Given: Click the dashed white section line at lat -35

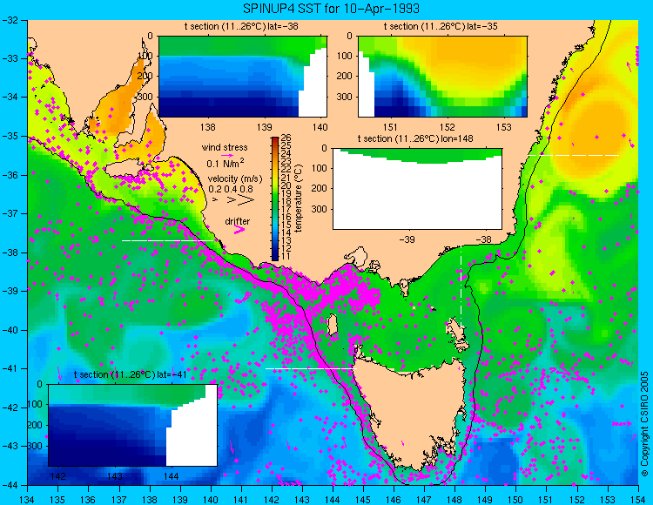Looking at the screenshot, I should click(574, 155).
